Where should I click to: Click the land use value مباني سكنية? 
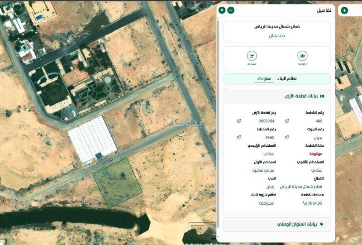click(263, 170)
